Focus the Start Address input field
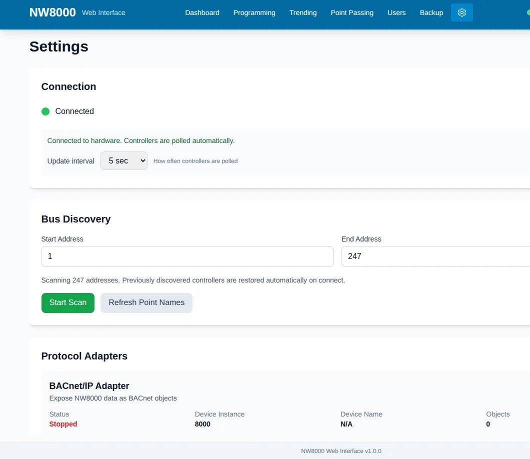 click(187, 256)
